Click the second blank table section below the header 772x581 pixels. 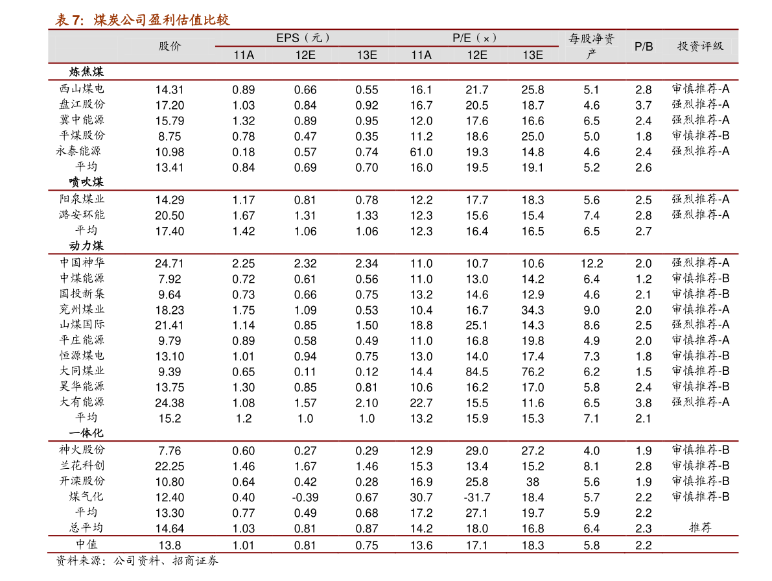point(393,135)
